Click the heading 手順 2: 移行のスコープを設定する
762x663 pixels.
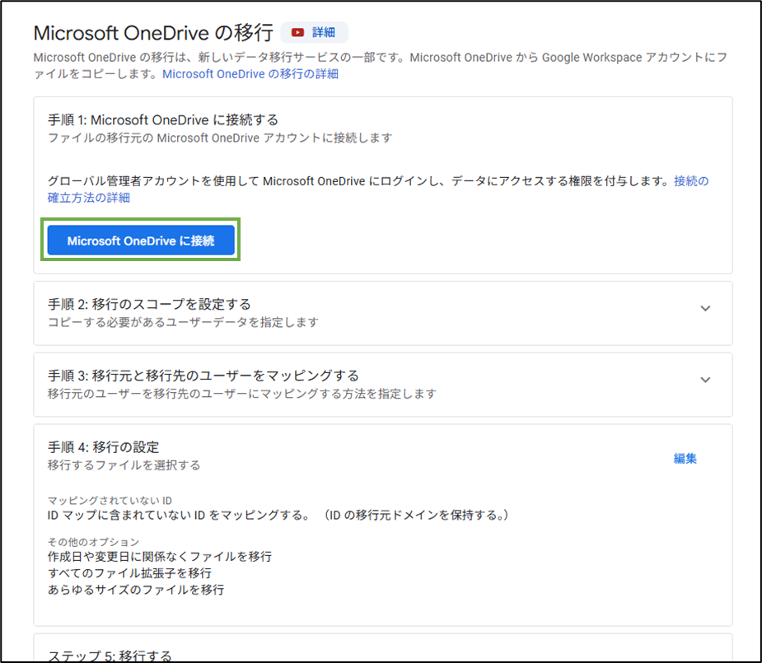pos(149,304)
